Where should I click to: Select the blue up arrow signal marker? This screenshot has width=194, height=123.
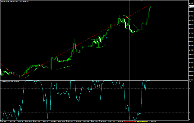tap(107, 38)
